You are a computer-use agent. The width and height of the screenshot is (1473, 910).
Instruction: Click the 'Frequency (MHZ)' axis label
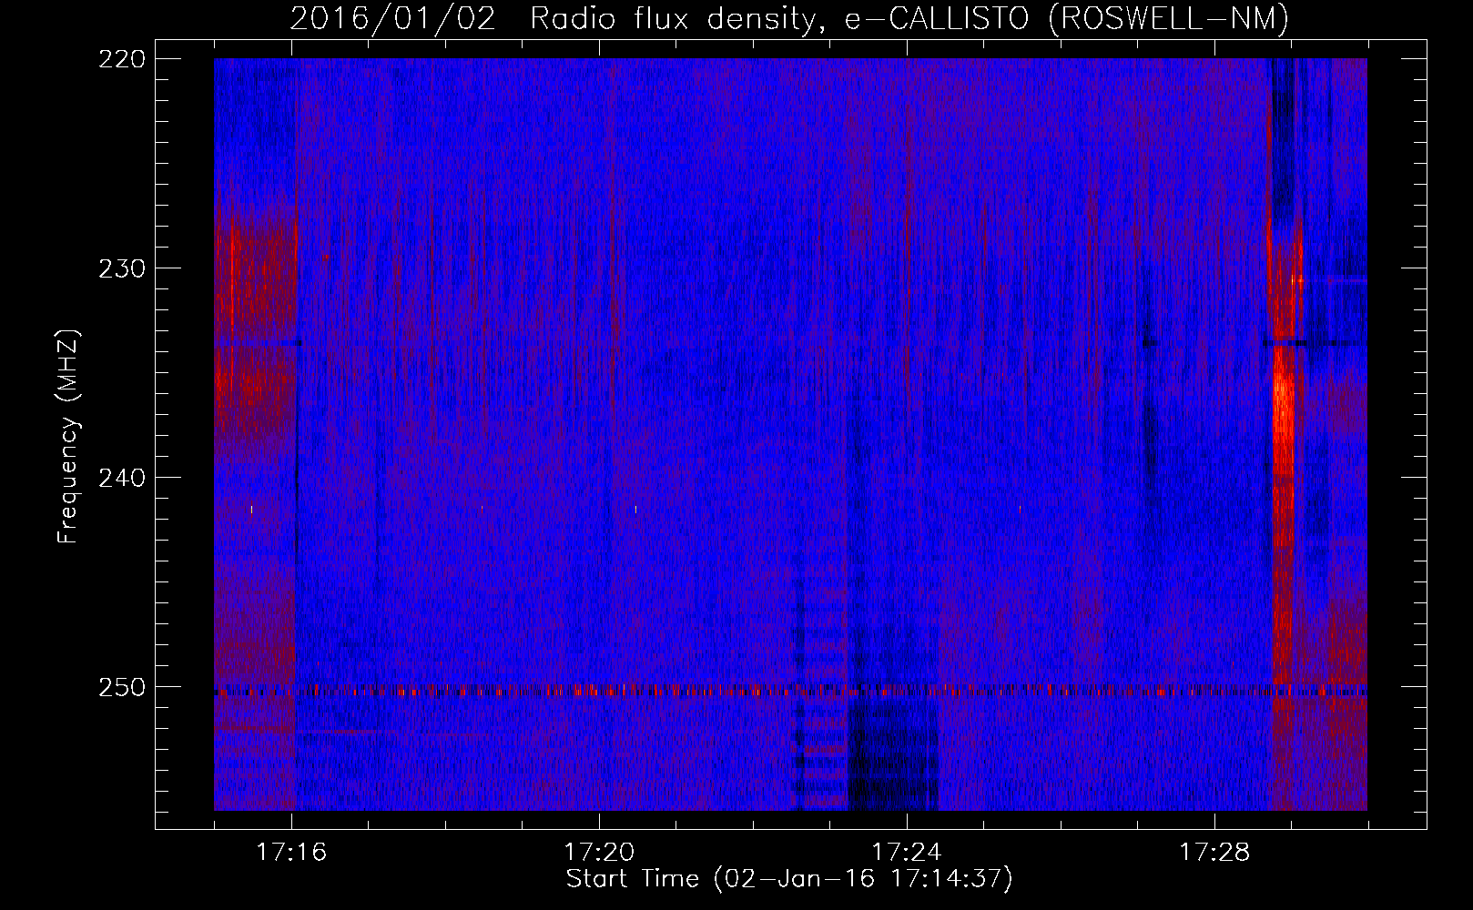68,437
